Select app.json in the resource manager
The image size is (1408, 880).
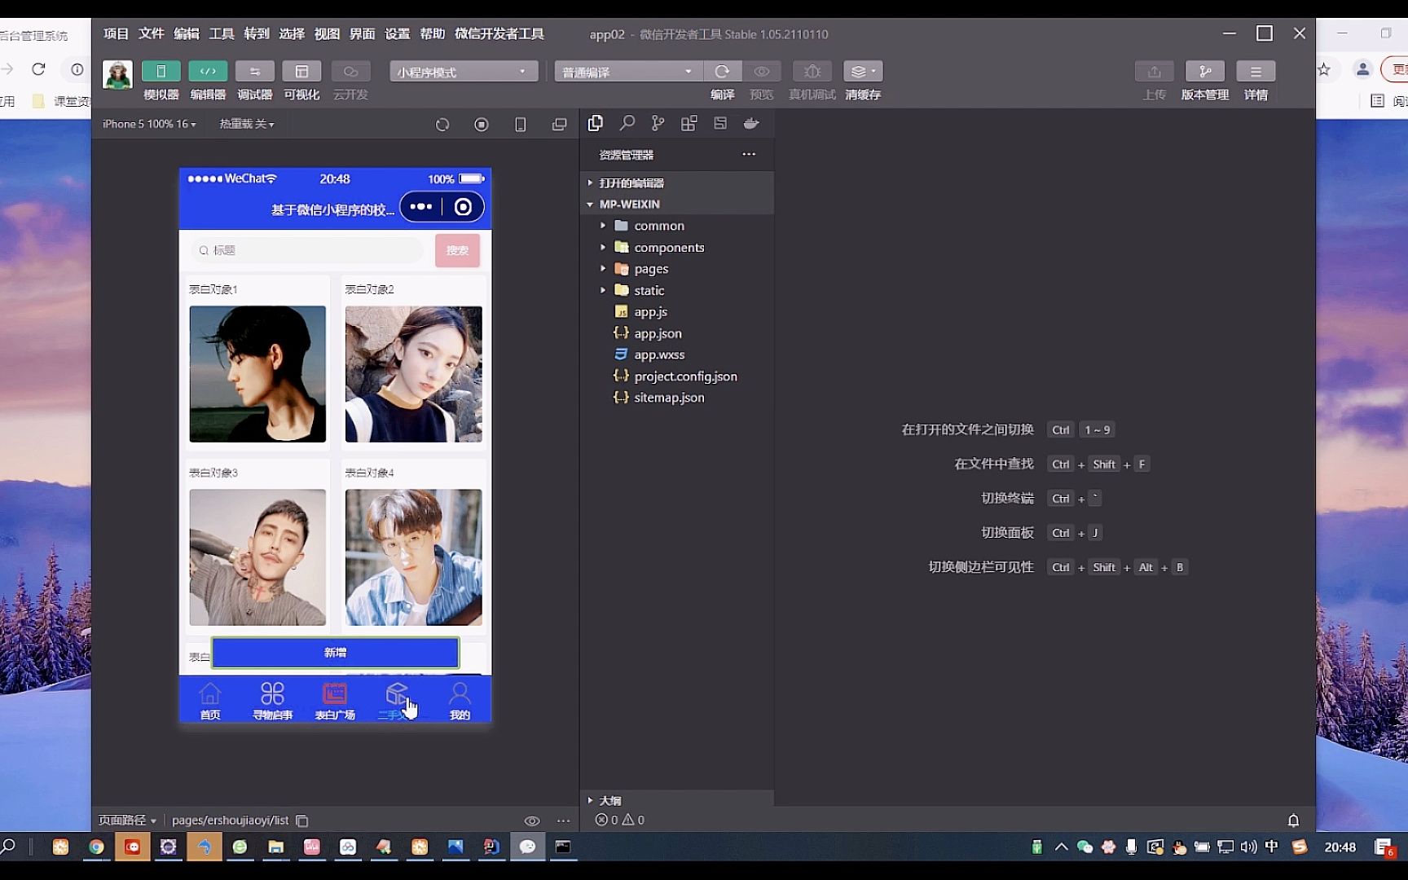(x=657, y=332)
